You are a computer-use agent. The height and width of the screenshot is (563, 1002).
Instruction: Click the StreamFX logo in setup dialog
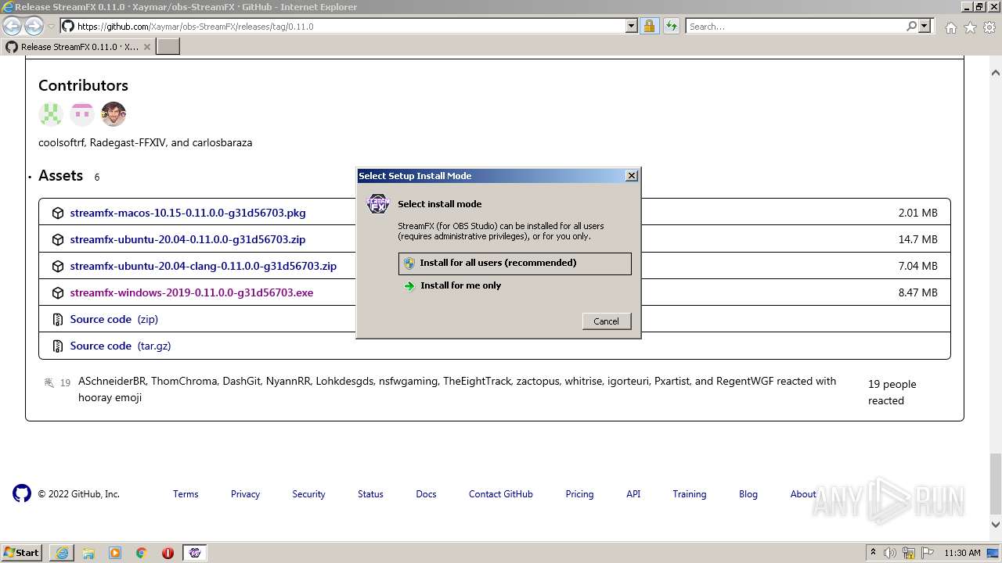tap(378, 205)
